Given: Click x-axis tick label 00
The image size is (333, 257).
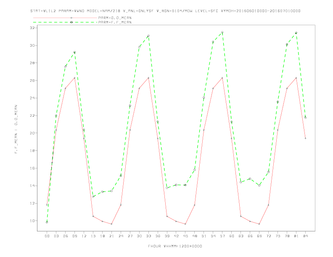Looking at the screenshot, I should click(x=47, y=236).
